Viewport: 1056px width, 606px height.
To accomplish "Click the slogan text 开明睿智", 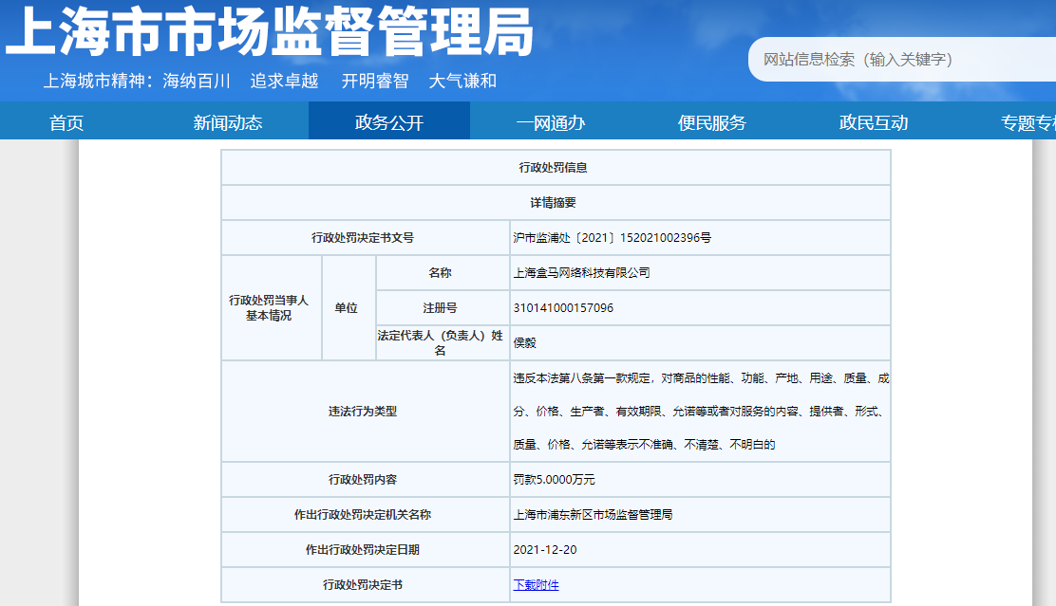I will click(x=375, y=81).
